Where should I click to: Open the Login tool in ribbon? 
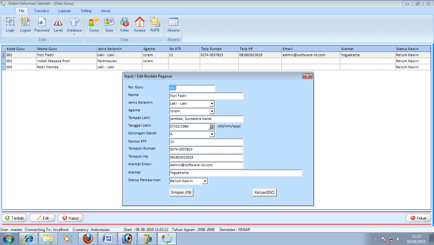pyautogui.click(x=10, y=25)
